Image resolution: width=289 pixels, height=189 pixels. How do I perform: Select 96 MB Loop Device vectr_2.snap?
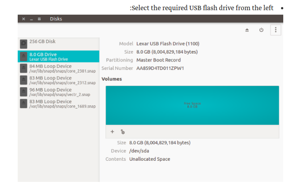(58, 92)
